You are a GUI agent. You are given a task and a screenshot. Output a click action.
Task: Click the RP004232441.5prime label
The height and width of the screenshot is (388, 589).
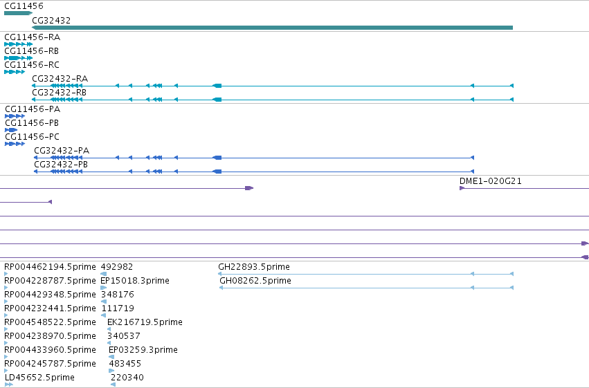tap(50, 308)
